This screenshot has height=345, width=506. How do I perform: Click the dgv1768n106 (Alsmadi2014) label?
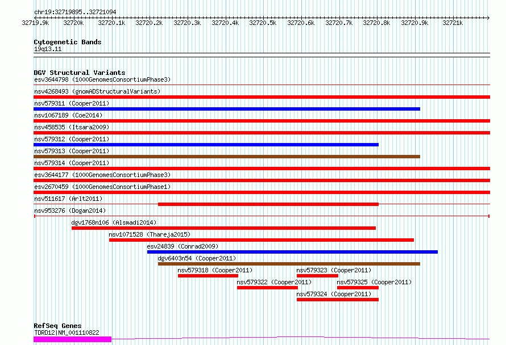tap(114, 222)
